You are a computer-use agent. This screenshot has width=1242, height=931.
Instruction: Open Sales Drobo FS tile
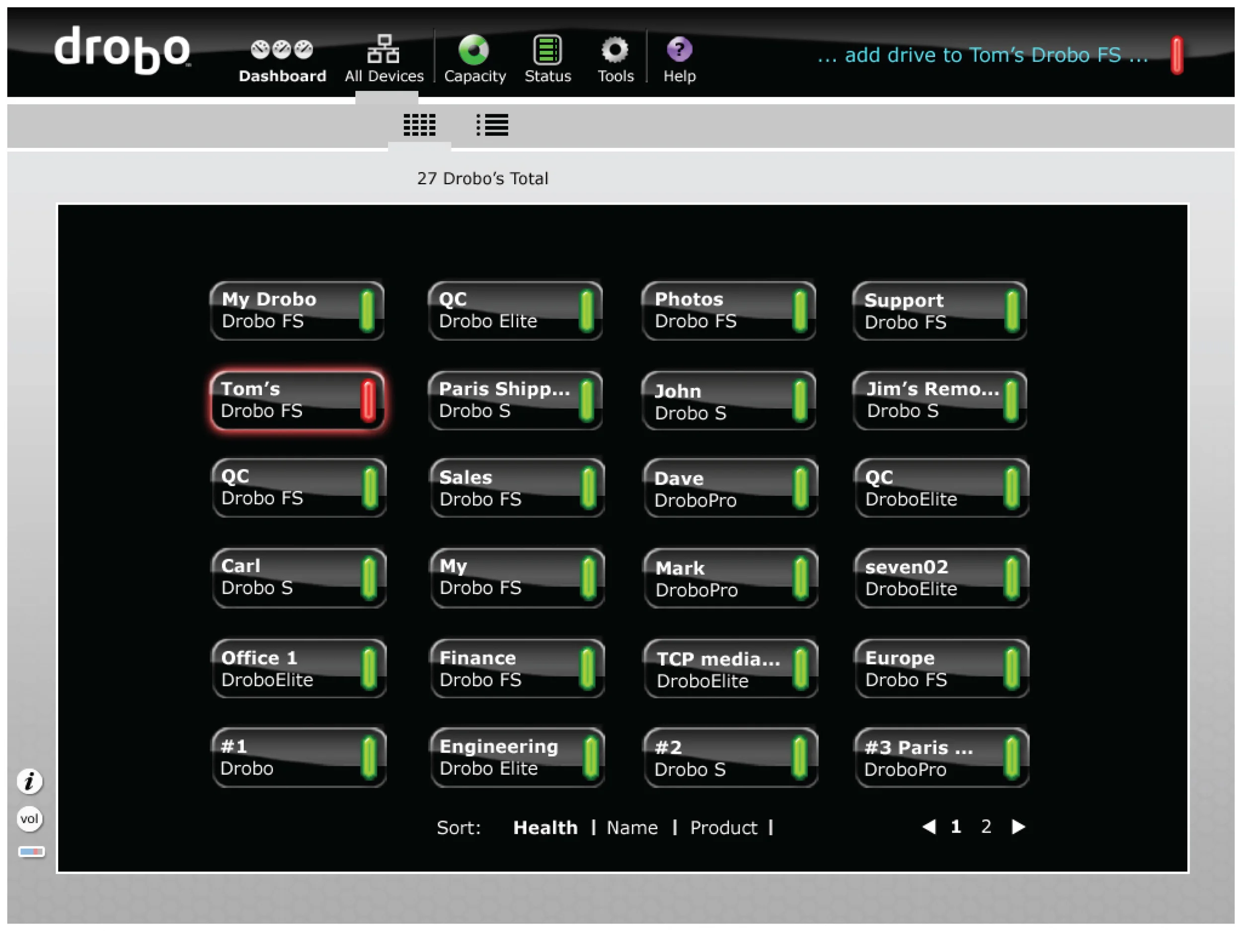click(x=517, y=488)
